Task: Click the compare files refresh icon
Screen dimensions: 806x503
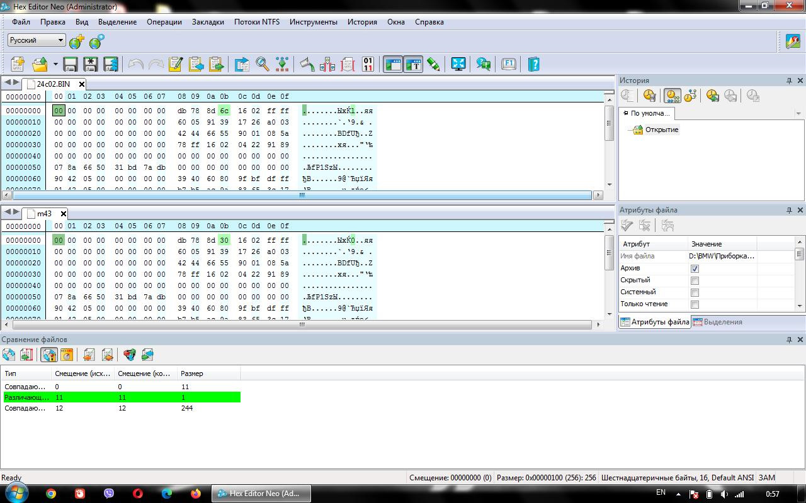Action: click(9, 355)
